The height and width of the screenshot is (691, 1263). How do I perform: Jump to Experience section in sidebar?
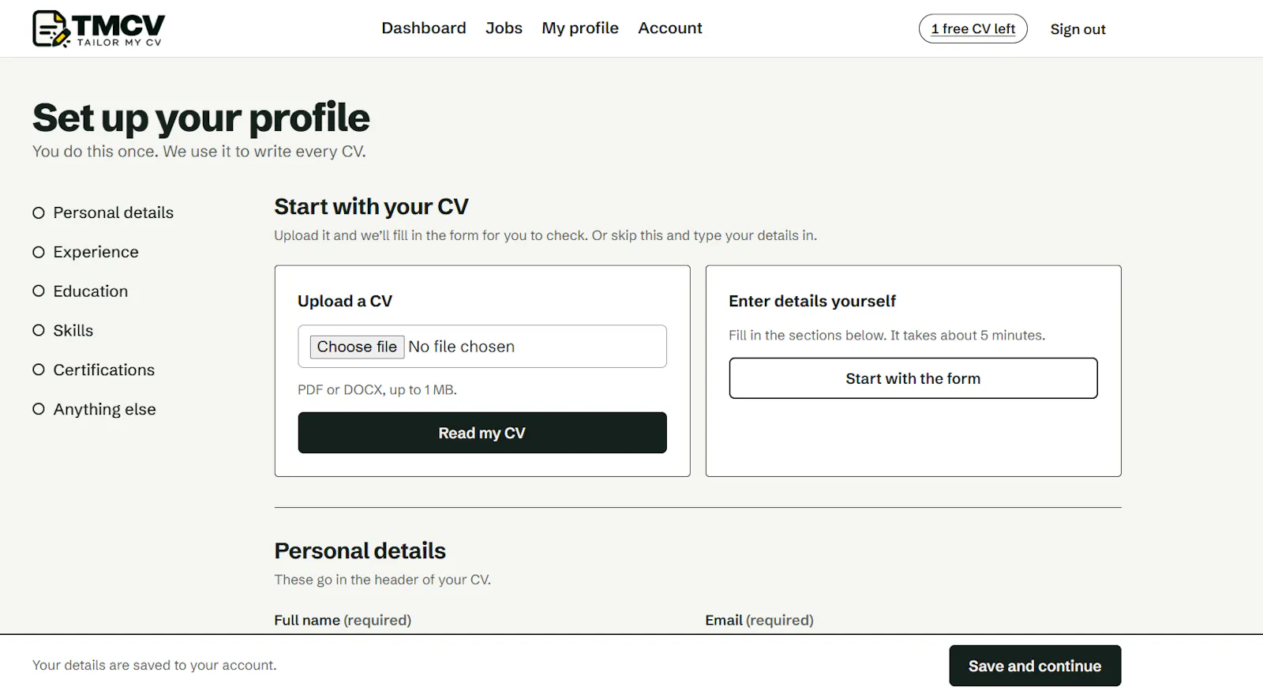(x=96, y=253)
